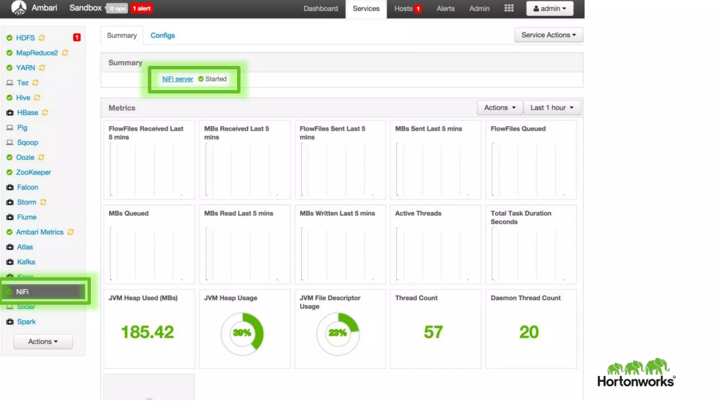Click the Spark maintenance mode icon
715x402 pixels.
click(x=10, y=322)
